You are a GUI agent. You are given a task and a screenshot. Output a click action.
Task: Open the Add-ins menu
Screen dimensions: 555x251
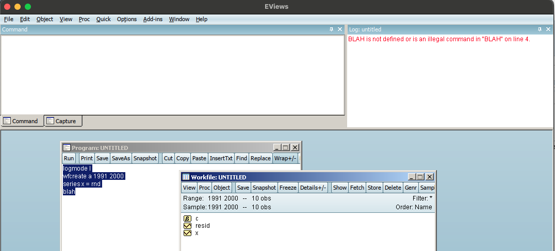tap(153, 19)
